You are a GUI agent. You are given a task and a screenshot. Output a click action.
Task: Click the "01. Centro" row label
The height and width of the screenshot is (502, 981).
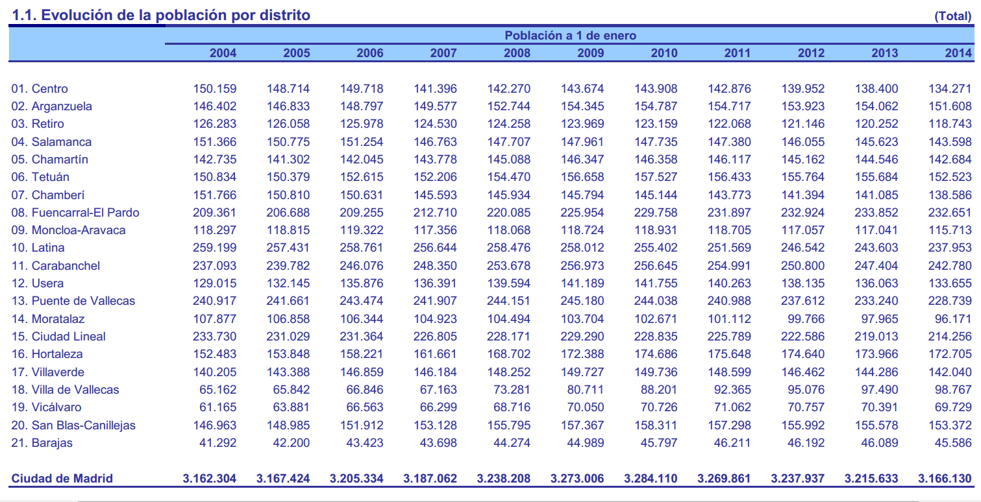click(x=40, y=89)
